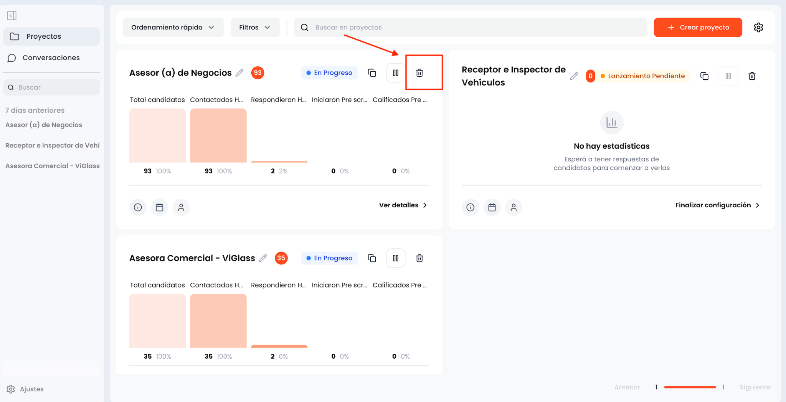
Task: Go to Proyectos section
Action: tap(51, 36)
